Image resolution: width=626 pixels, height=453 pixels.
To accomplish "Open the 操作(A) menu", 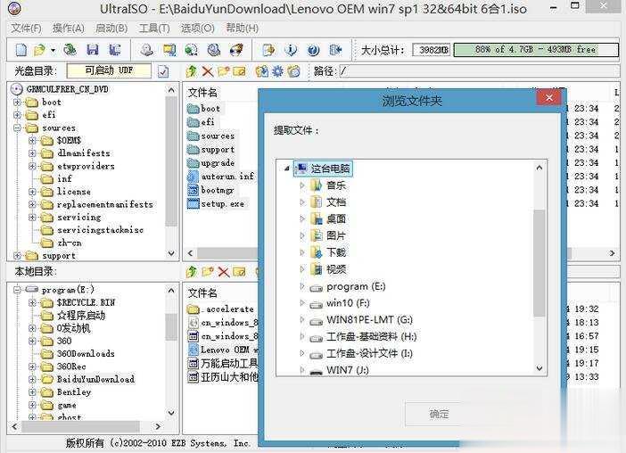I will pos(69,29).
